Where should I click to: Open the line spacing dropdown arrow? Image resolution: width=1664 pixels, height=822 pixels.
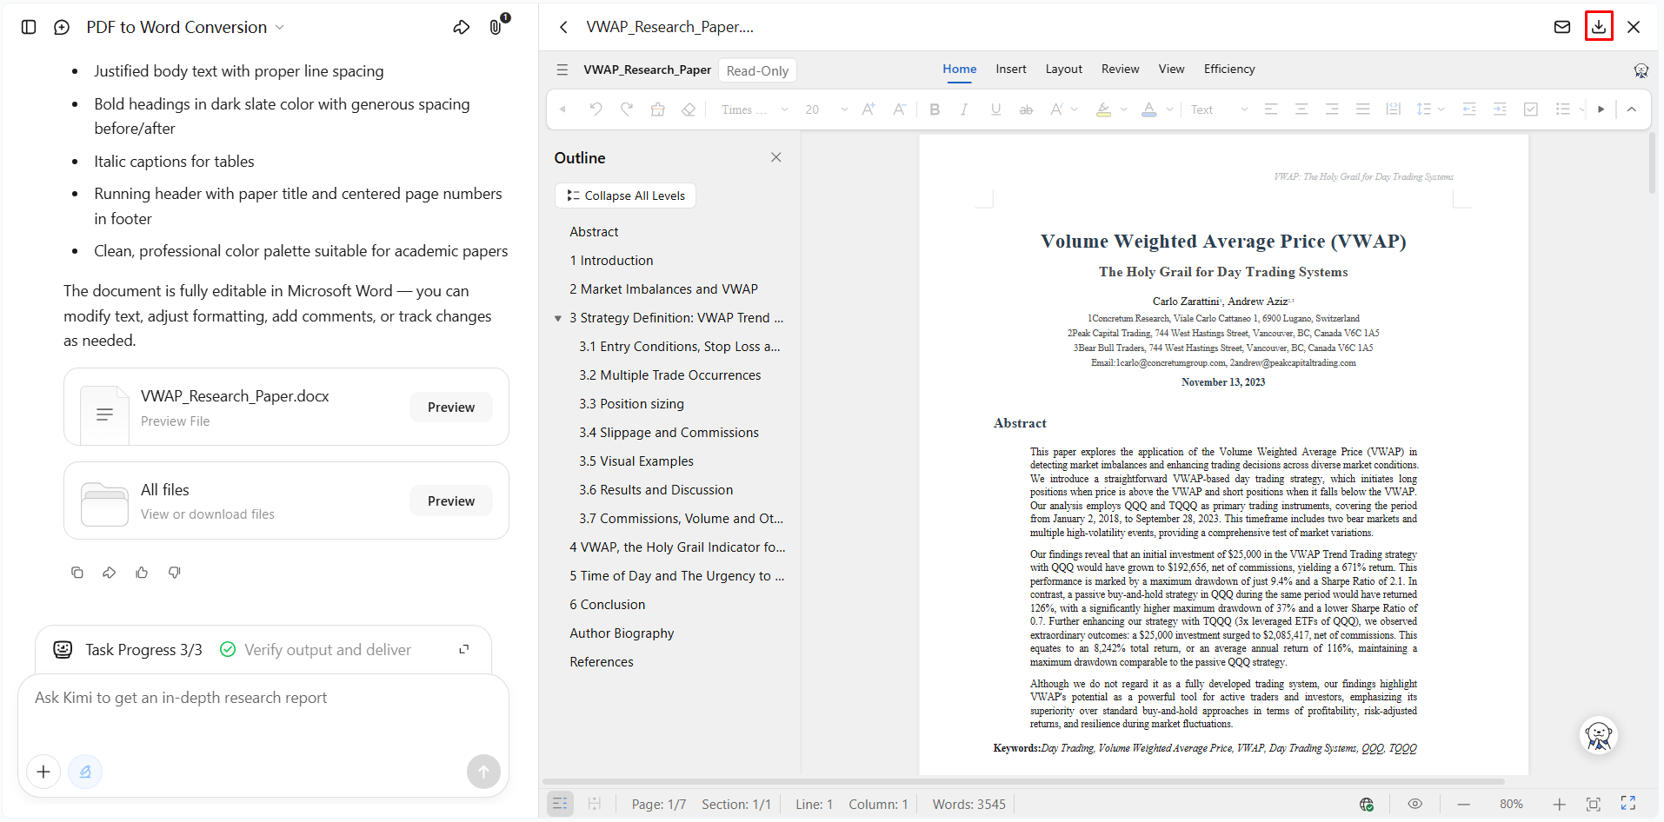pyautogui.click(x=1441, y=109)
